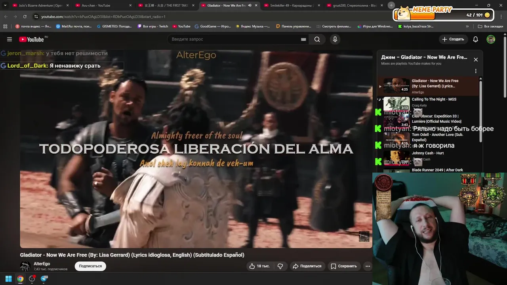Screen dimensions: 507x285
Task: Open the account avatar menu
Action: pos(491,39)
